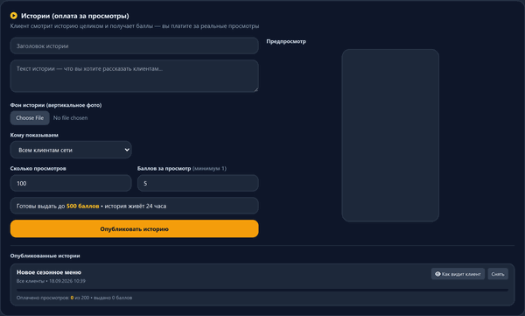Click the (минимум 1) hint text
The image size is (525, 316).
click(210, 169)
